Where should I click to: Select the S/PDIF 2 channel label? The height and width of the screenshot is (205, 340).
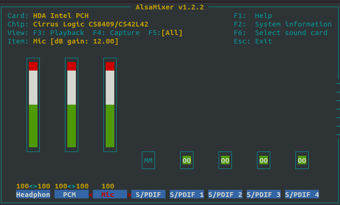(x=225, y=195)
